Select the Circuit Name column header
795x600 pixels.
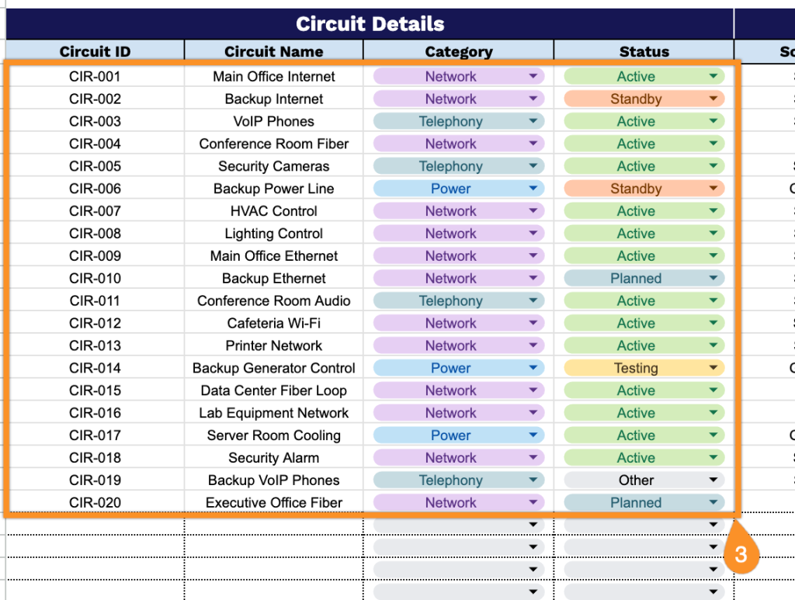(273, 51)
